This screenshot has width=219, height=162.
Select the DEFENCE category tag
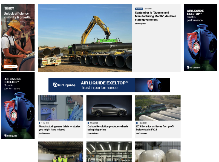[x=139, y=9]
